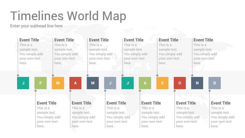This screenshot has width=245, height=138.
Task: Click the gray-blue D month square
Action: (215, 83)
